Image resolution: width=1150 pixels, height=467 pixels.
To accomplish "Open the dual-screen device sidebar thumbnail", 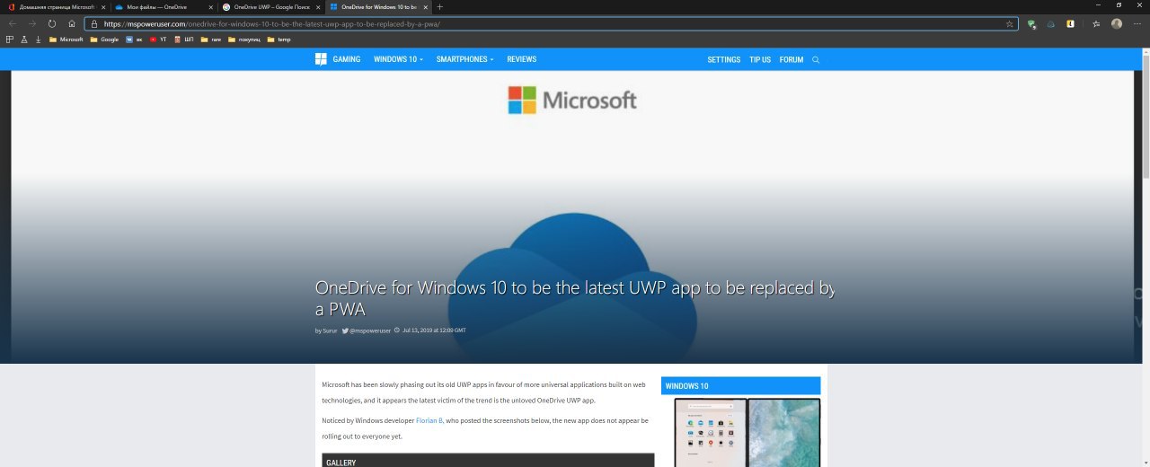I will [747, 433].
